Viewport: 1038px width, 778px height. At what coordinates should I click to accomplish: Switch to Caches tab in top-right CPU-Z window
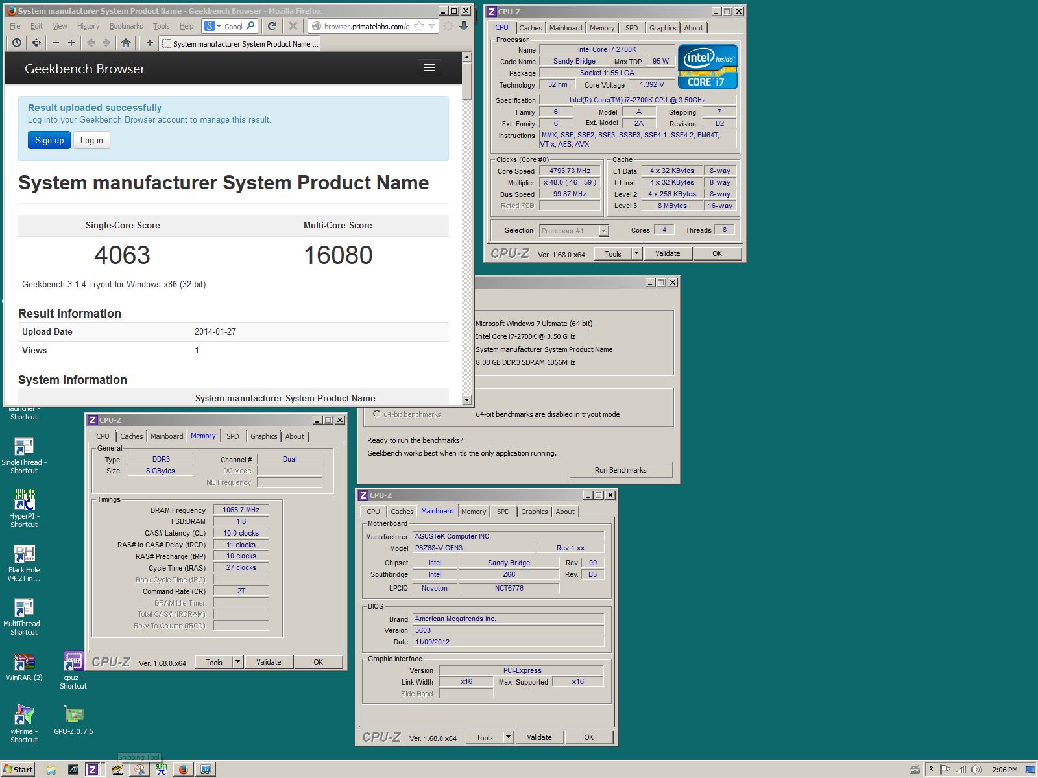tap(530, 28)
